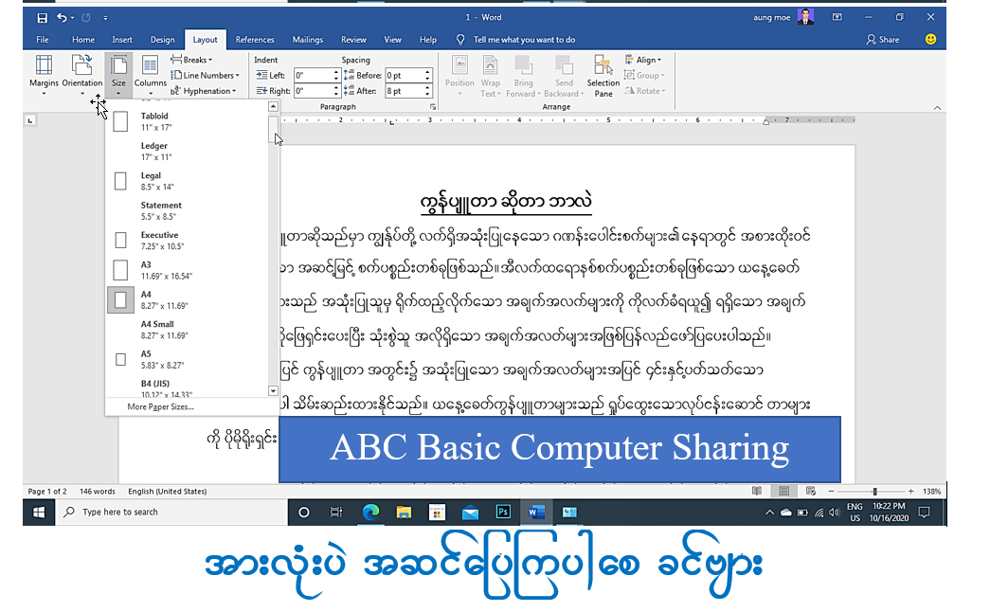
Task: Select Executive 7.25" x 10.5" paper size
Action: click(187, 240)
